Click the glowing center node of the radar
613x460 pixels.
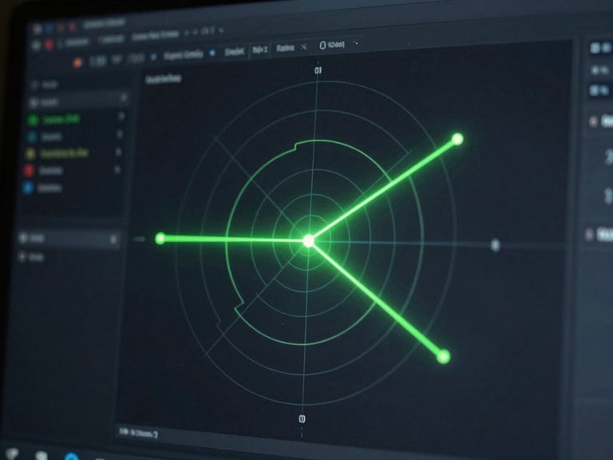(308, 241)
